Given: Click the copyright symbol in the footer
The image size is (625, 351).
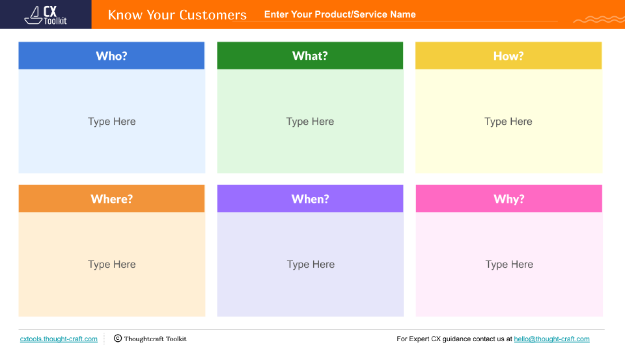Looking at the screenshot, I should (x=118, y=339).
